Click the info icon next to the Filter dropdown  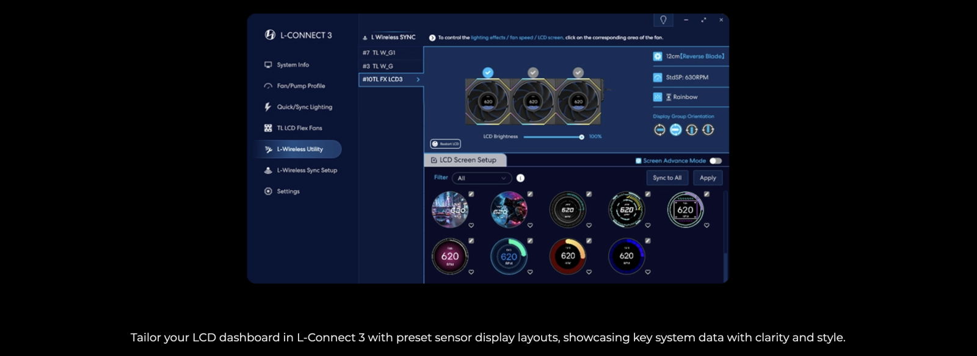[x=520, y=178]
